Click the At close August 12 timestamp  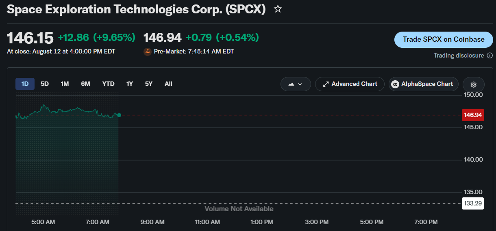click(61, 51)
